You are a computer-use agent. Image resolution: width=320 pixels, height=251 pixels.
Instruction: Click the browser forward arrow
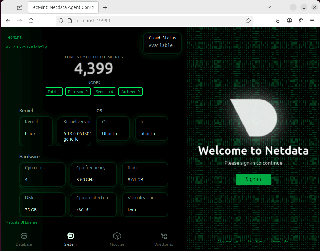[x=20, y=21]
